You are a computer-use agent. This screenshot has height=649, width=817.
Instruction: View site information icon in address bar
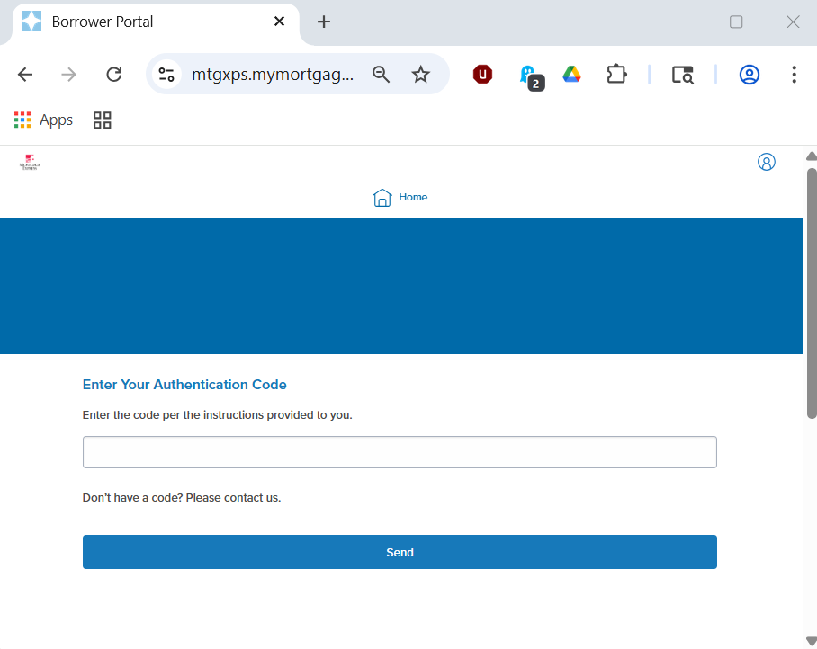pos(166,75)
